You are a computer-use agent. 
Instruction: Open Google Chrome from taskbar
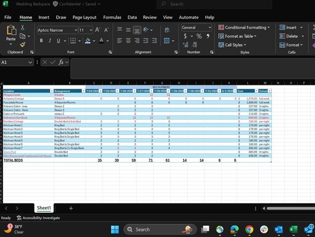[249, 230]
